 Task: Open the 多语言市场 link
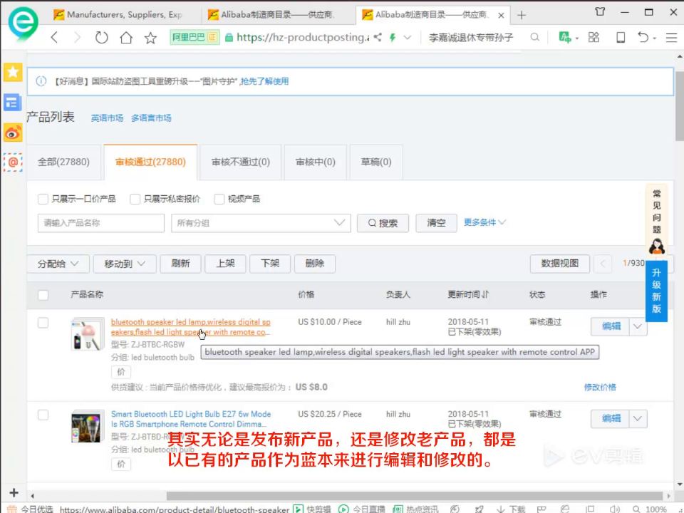(x=151, y=118)
